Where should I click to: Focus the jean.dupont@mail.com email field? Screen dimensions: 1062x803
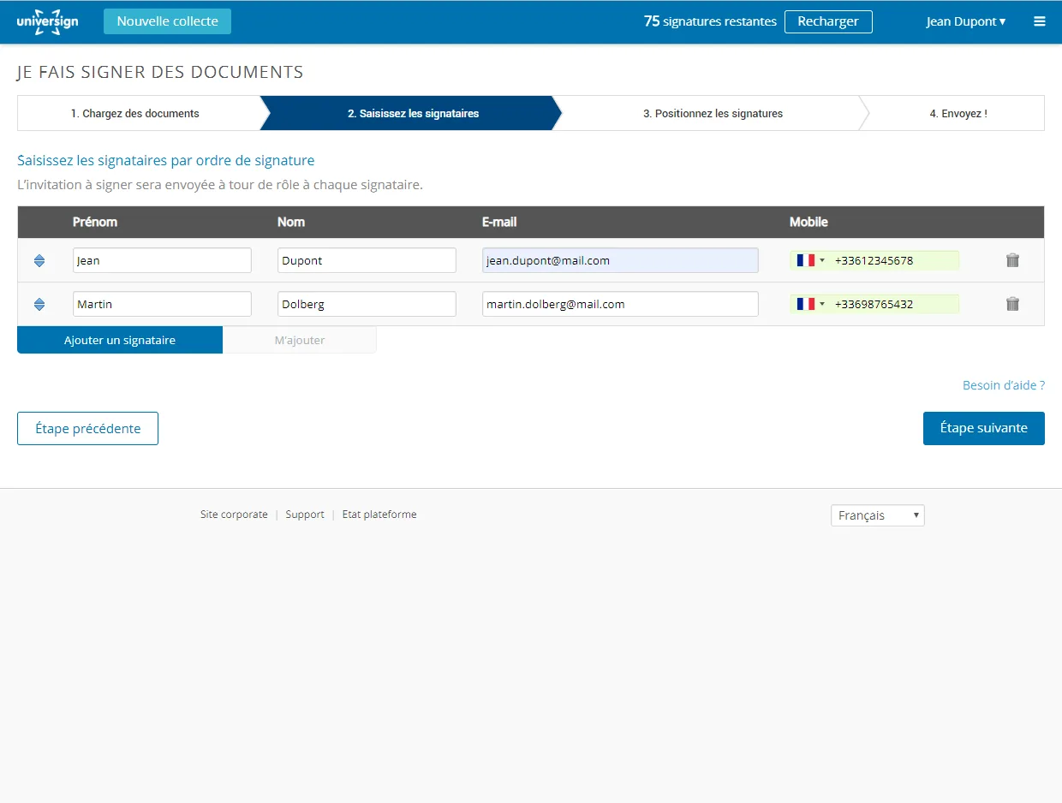click(x=620, y=260)
